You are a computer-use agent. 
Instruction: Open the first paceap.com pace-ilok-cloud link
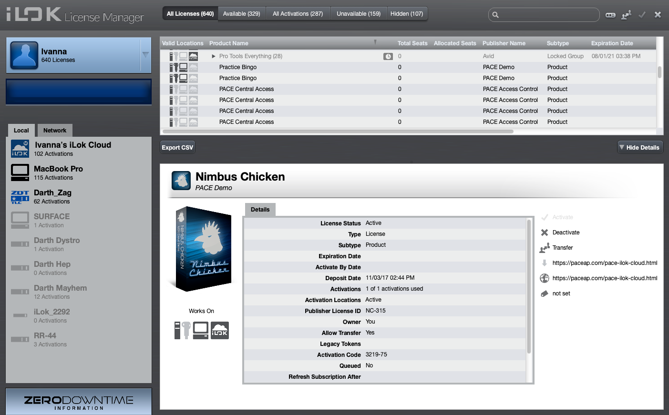tap(605, 263)
